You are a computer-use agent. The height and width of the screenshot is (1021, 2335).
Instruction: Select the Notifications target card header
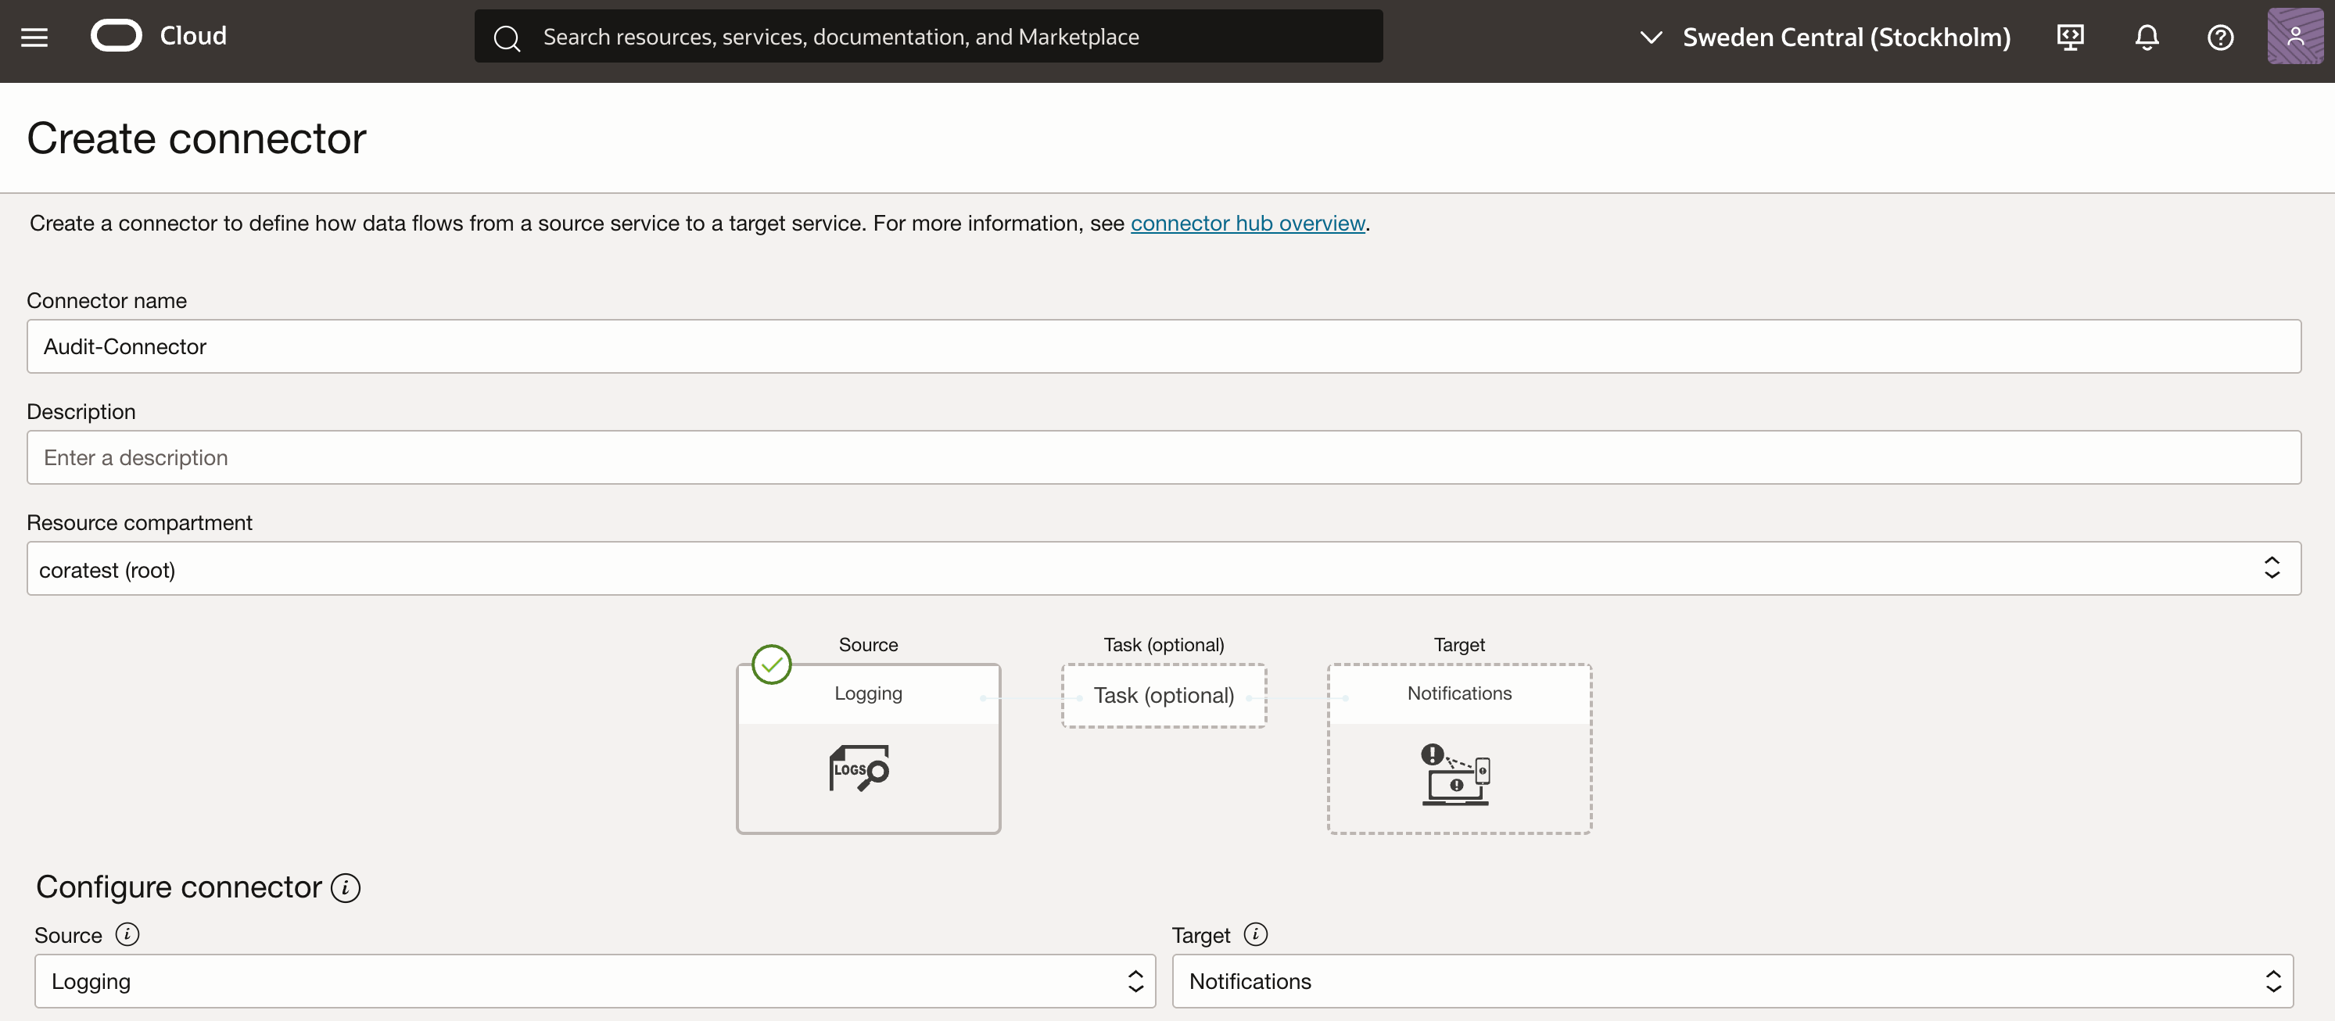[x=1459, y=694]
